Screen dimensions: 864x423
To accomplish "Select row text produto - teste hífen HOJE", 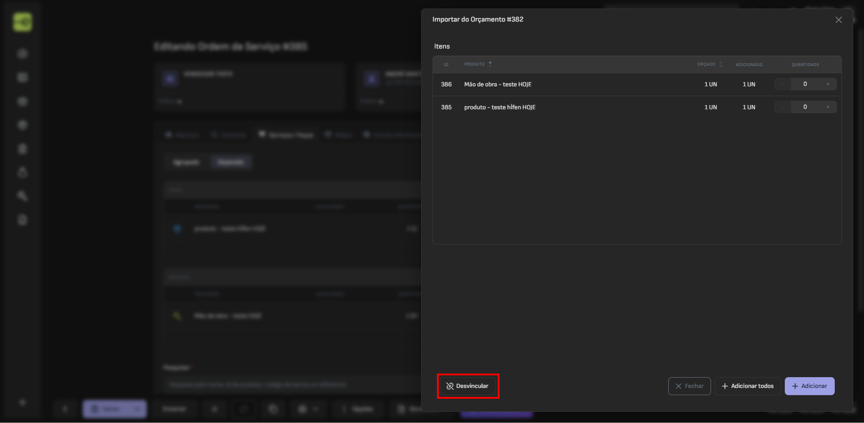I will tap(500, 107).
